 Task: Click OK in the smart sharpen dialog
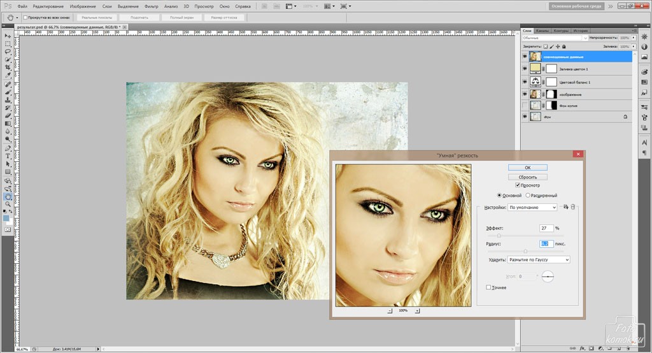tap(527, 168)
